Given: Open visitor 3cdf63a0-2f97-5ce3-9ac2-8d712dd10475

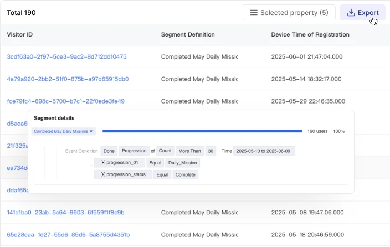Looking at the screenshot, I should tap(66, 56).
